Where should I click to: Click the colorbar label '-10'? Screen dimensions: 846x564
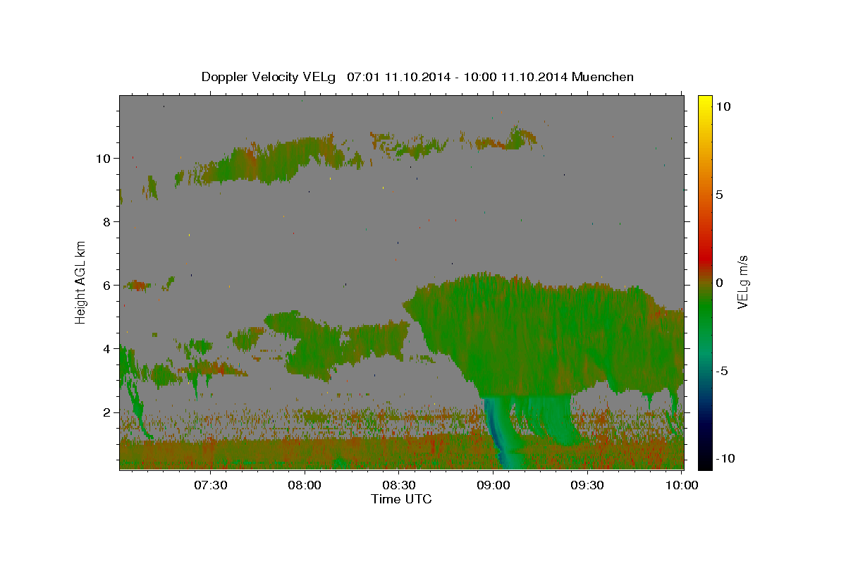click(x=725, y=459)
